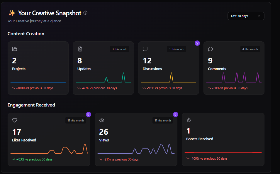280x174 pixels.
Task: Click the eye icon on Views card
Action: click(x=102, y=120)
